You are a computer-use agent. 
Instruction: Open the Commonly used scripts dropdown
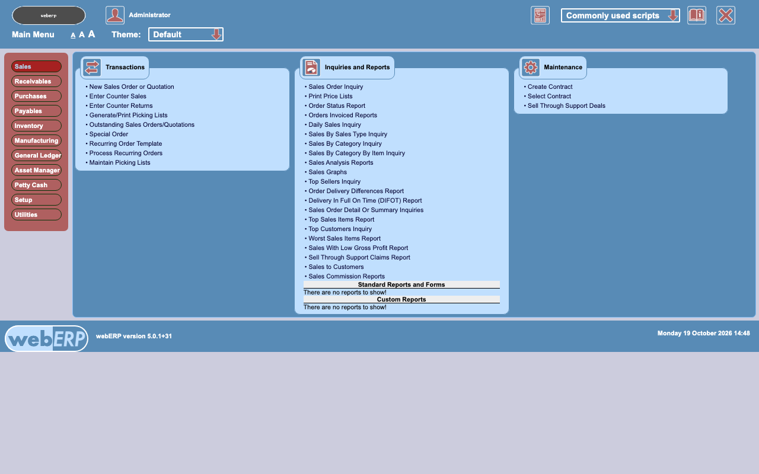620,15
